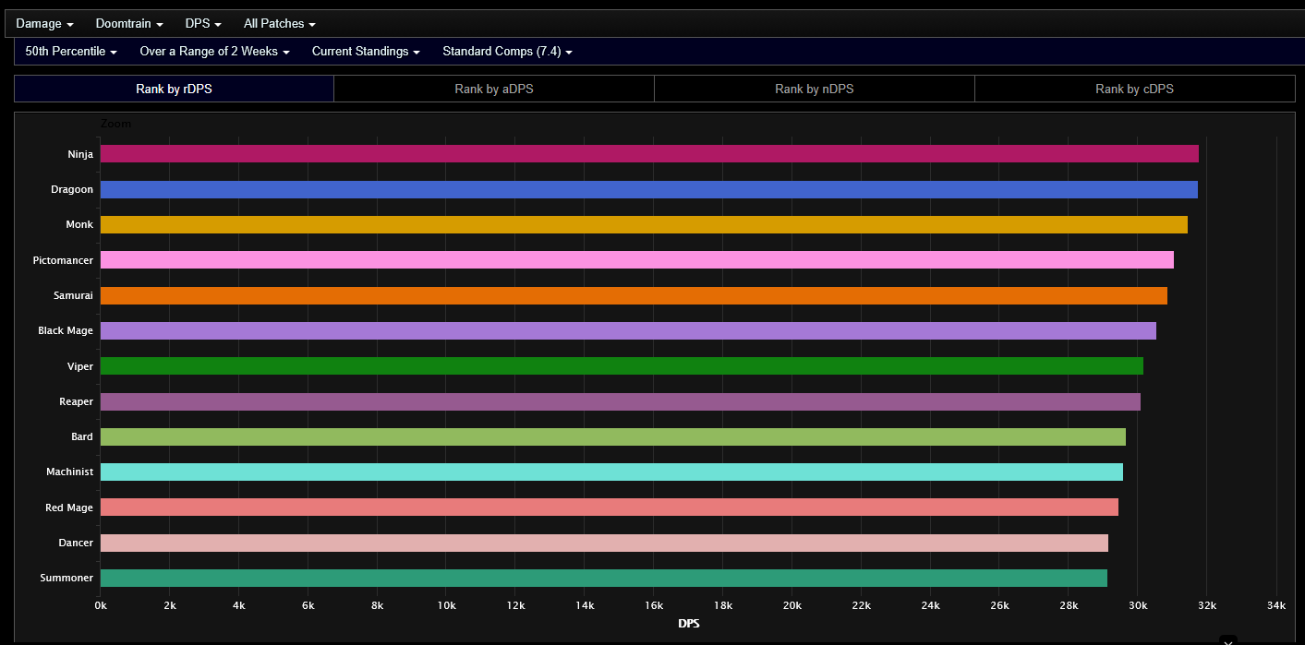The width and height of the screenshot is (1305, 645).
Task: Click the Viper axis label
Action: pyautogui.click(x=80, y=366)
